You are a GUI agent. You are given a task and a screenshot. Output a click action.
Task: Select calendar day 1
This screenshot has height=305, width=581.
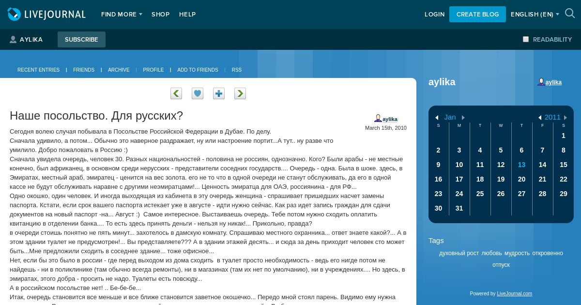click(564, 136)
